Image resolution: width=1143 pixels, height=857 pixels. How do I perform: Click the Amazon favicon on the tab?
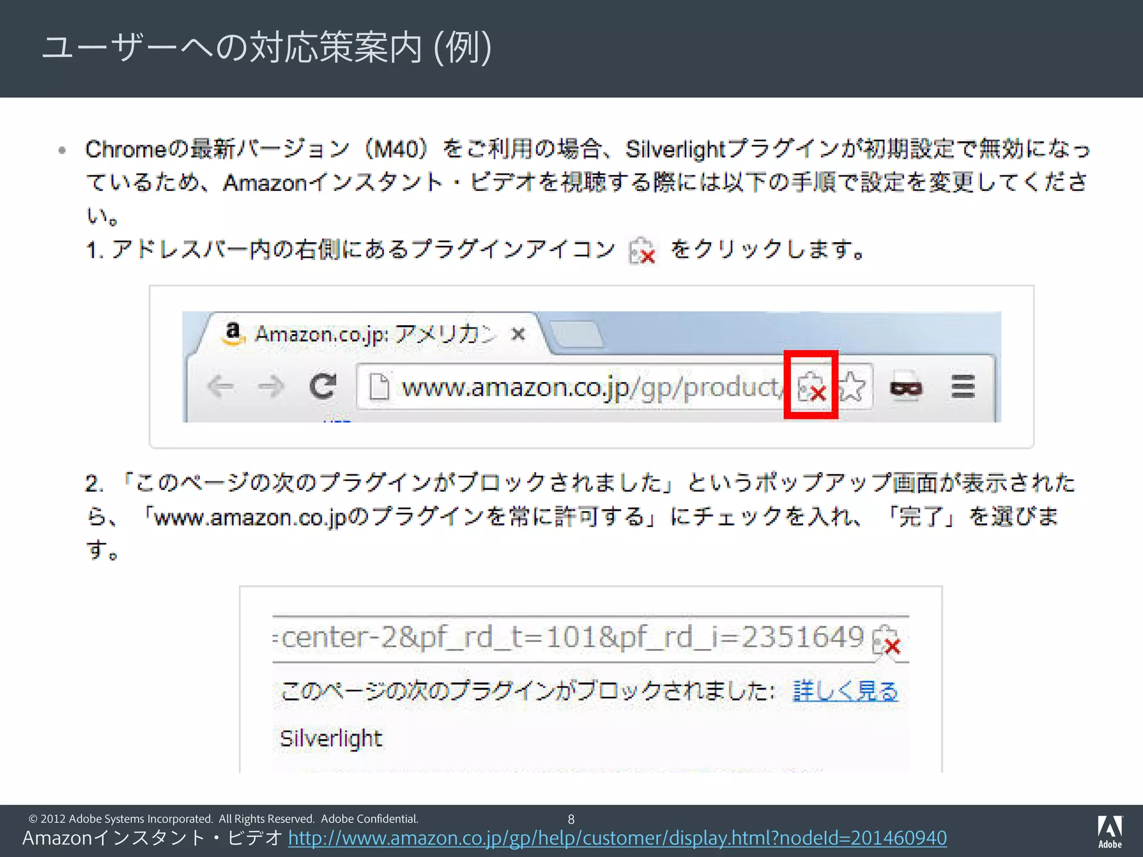click(x=233, y=334)
